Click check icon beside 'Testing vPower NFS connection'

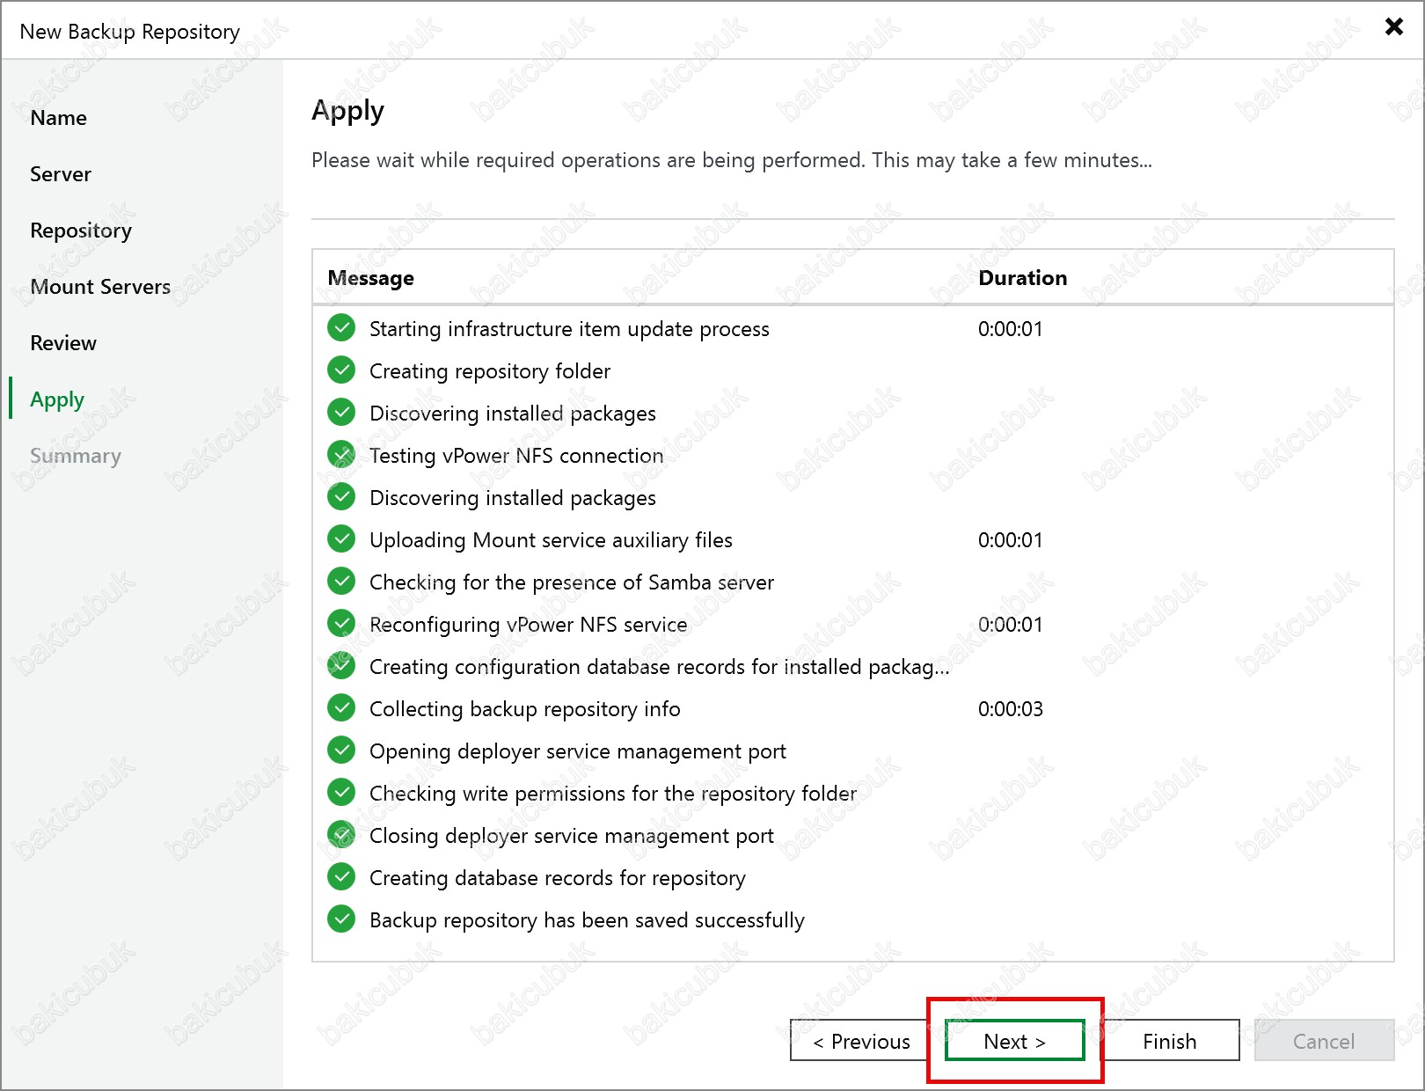click(x=341, y=455)
